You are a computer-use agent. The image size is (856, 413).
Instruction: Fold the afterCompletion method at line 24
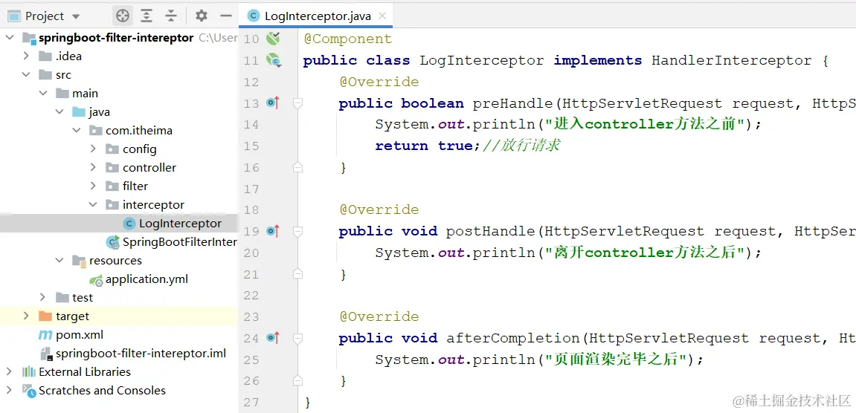click(x=297, y=338)
